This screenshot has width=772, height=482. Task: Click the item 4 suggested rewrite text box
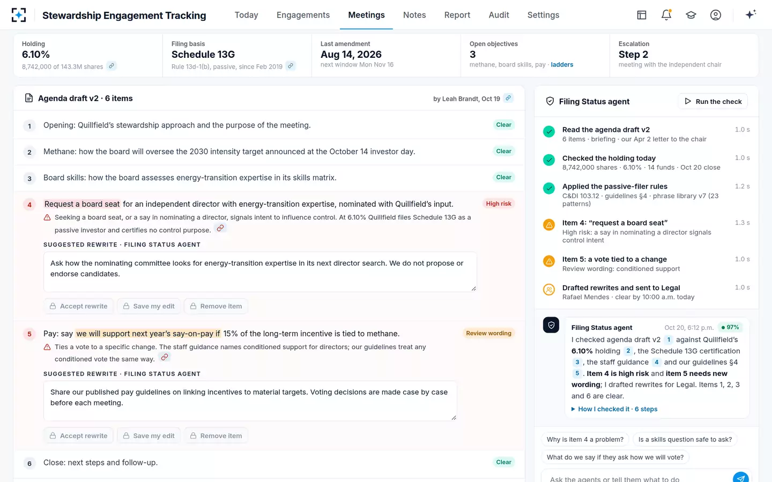260,272
